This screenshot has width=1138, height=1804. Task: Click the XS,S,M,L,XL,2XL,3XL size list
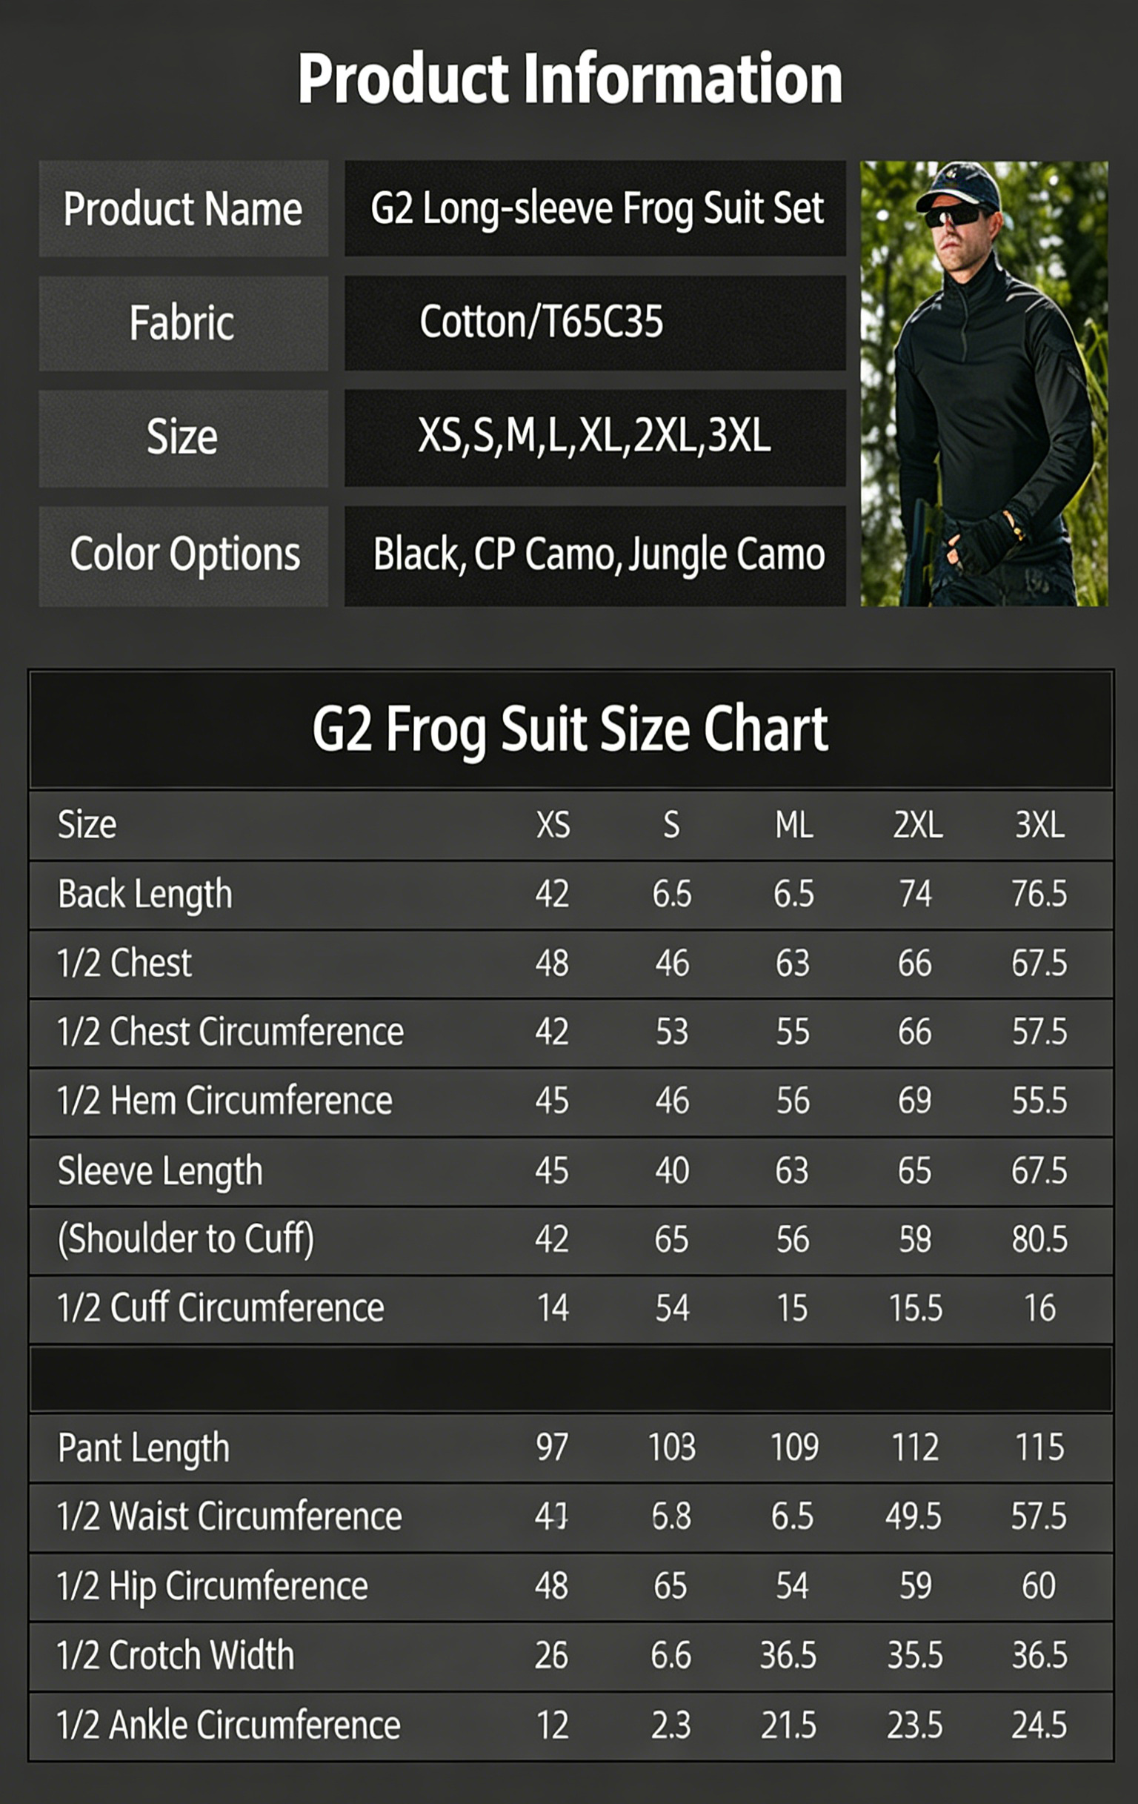tap(594, 436)
